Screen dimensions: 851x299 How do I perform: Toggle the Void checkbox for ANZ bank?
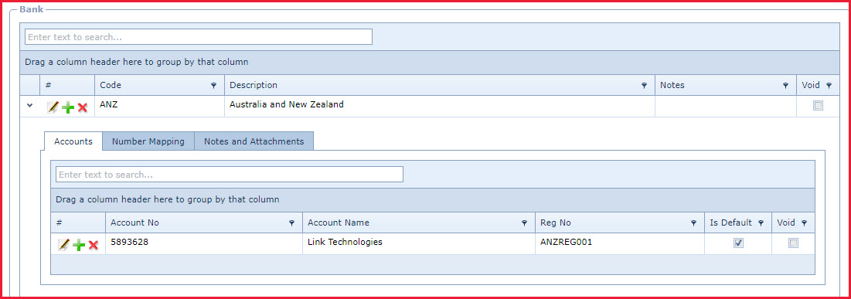tap(818, 106)
